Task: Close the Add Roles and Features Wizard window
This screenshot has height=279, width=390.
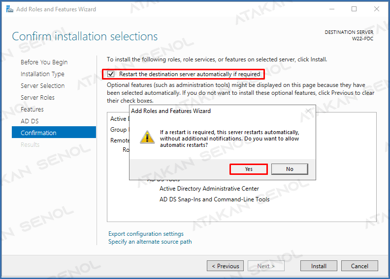Action: [377, 9]
